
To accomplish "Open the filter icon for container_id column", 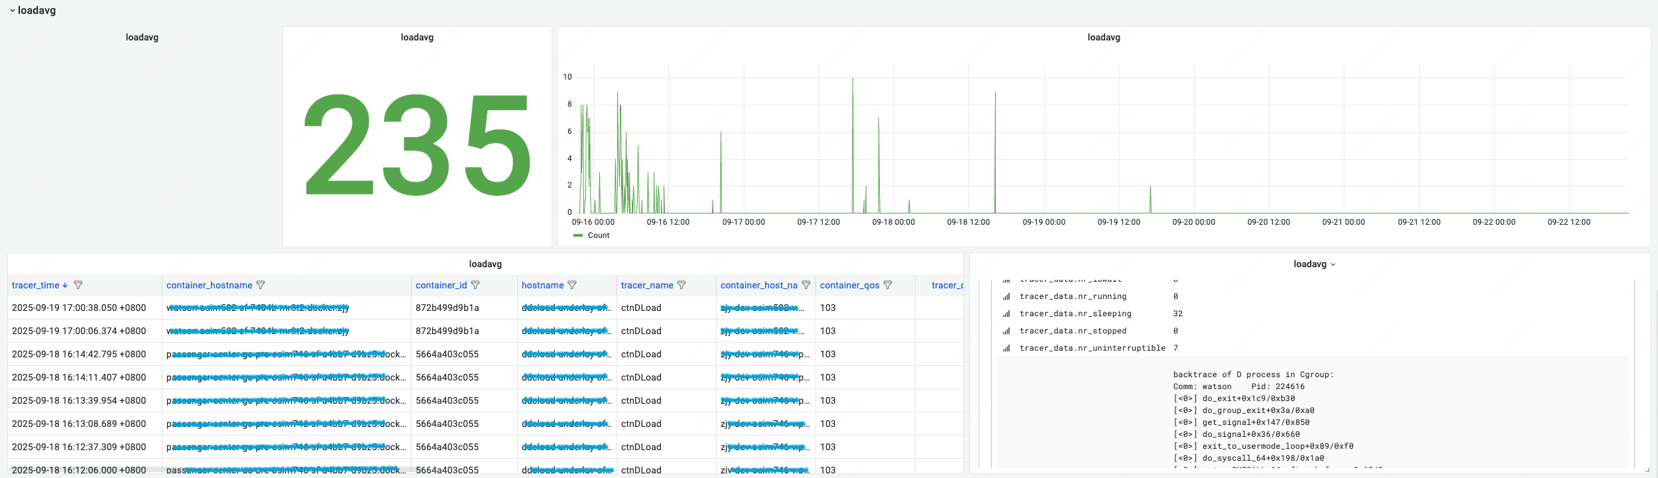I will click(x=475, y=285).
